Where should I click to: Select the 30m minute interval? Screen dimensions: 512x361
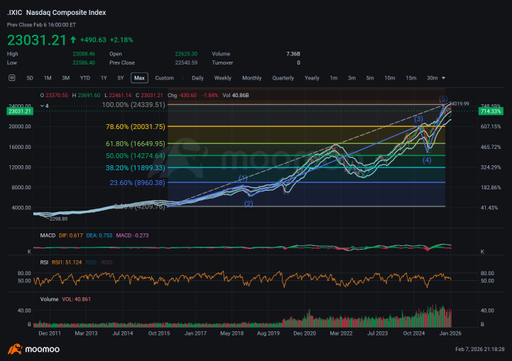432,78
